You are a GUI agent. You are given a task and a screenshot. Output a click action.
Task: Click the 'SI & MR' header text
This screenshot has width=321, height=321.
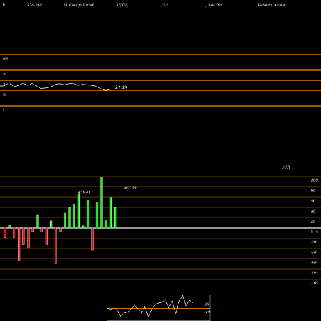coord(34,5)
